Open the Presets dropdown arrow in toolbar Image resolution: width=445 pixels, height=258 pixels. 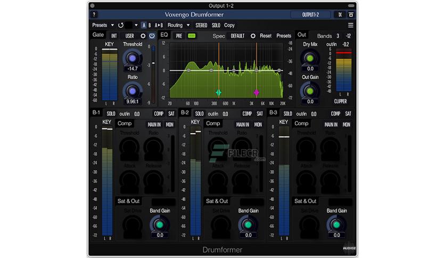tap(112, 25)
